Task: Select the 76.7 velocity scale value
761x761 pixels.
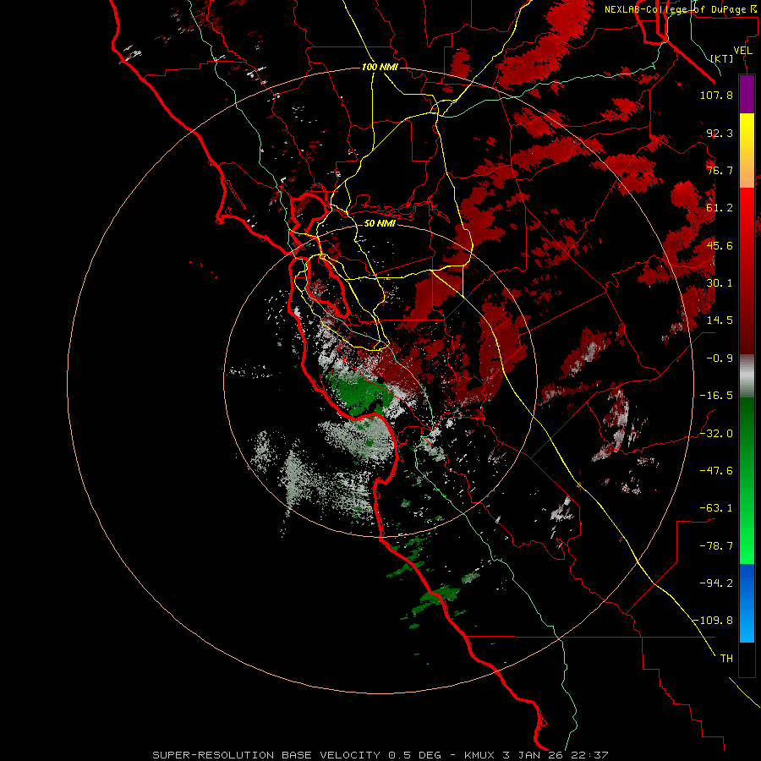Action: pyautogui.click(x=720, y=170)
